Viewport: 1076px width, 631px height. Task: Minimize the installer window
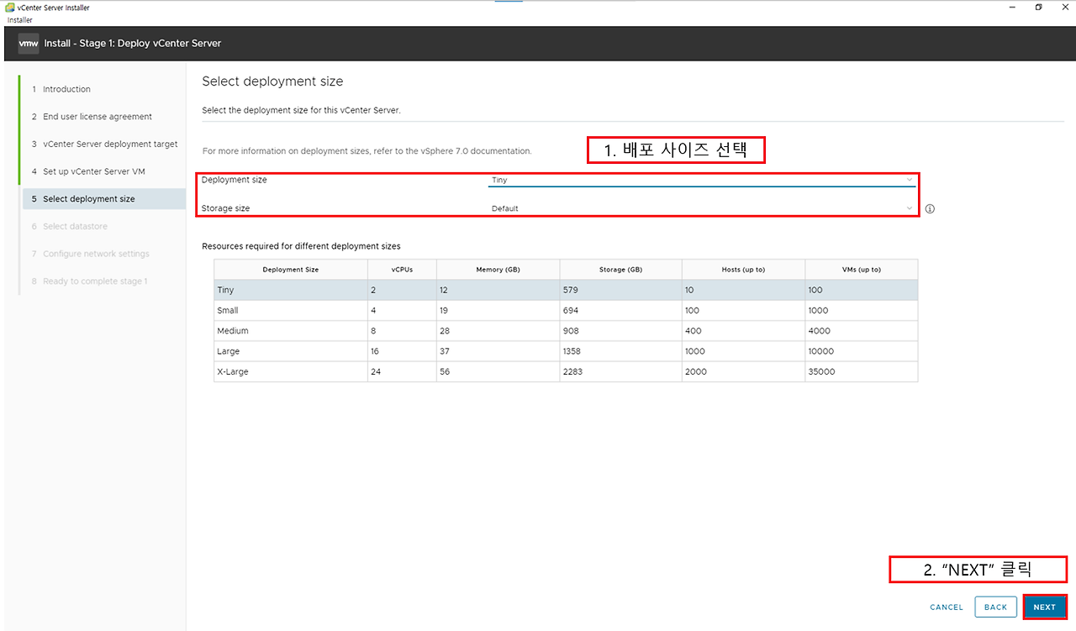click(1012, 7)
